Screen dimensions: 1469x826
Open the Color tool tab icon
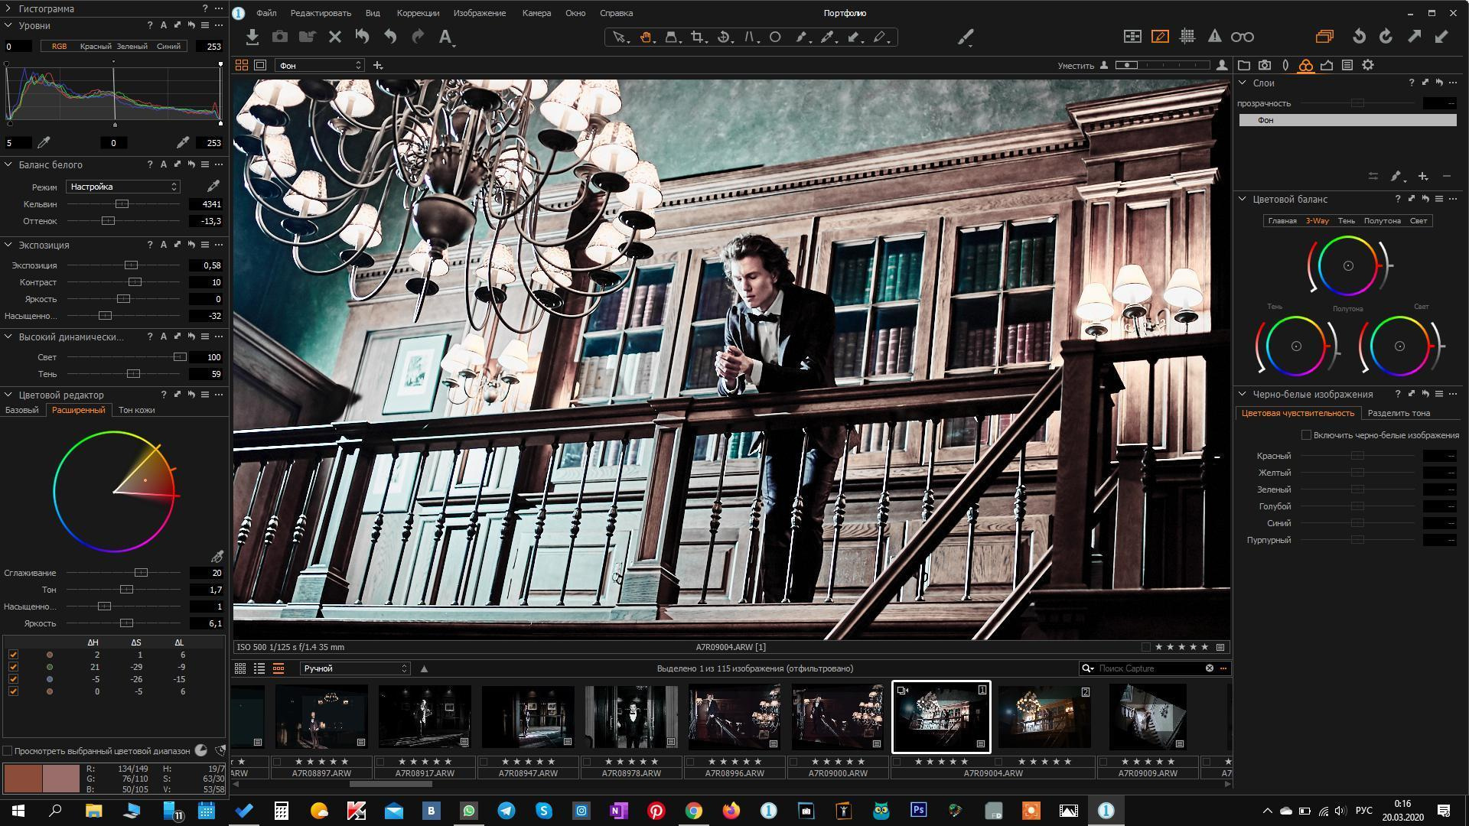click(x=1305, y=66)
